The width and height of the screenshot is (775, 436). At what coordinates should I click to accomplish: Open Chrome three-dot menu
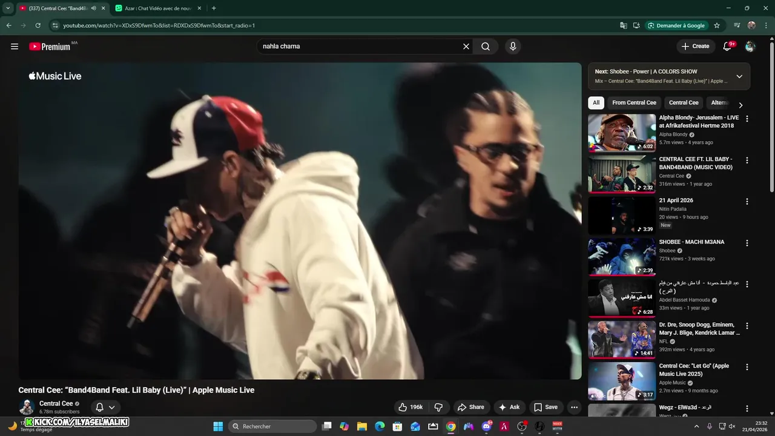point(766,25)
